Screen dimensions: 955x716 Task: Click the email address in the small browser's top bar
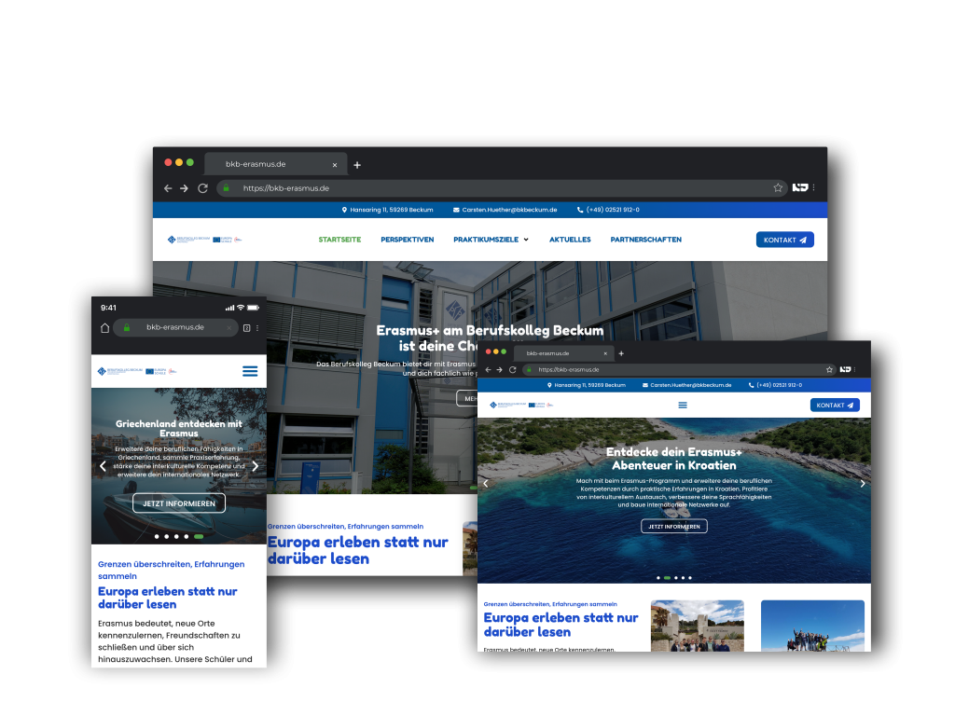[687, 385]
